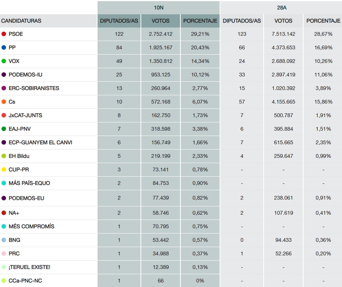Click PP's 10N deputies value 84
The height and width of the screenshot is (287, 342).
[x=119, y=47]
